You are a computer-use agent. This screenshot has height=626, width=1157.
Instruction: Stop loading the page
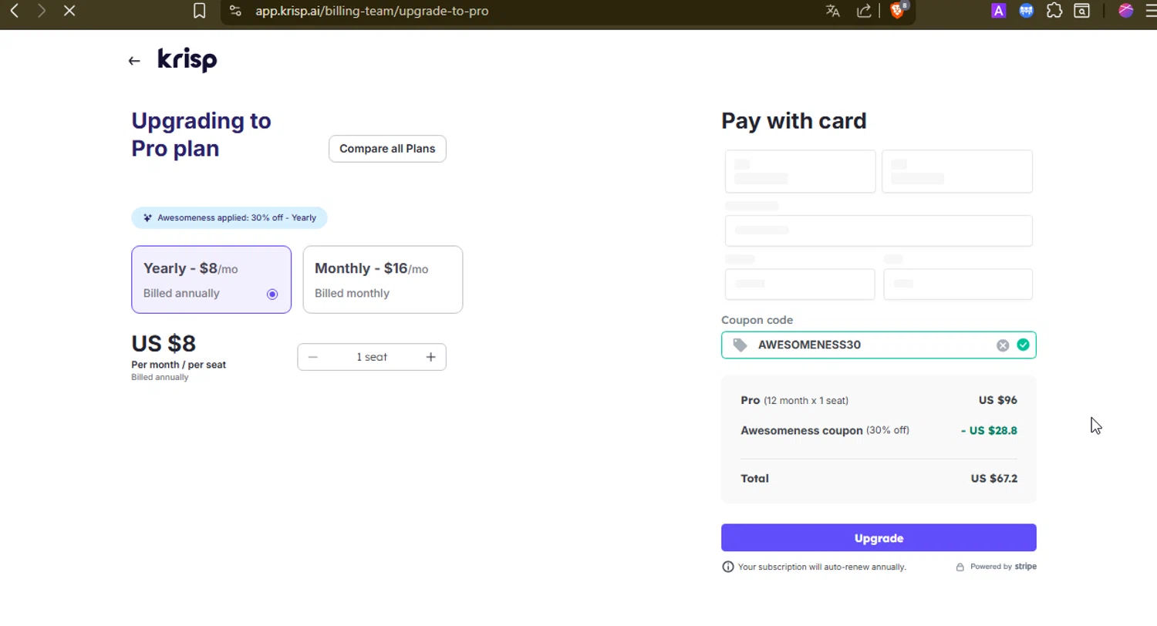69,11
